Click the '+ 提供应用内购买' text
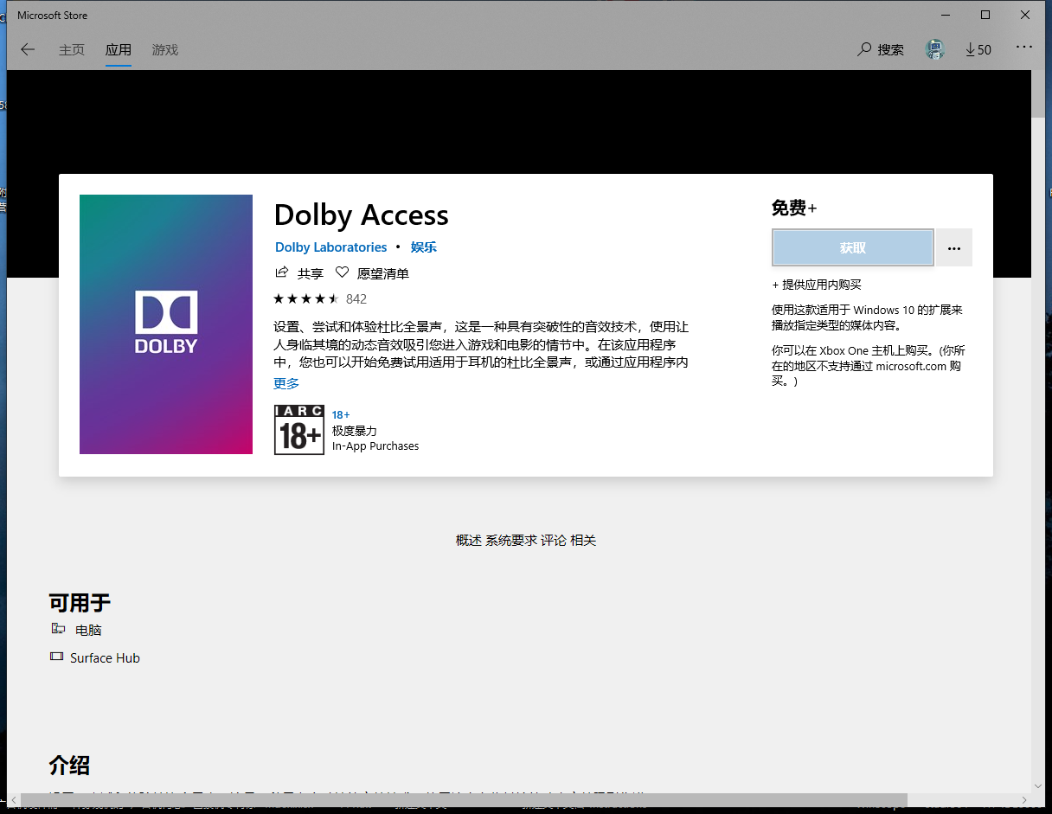Screen dimensions: 1052x814 [817, 285]
